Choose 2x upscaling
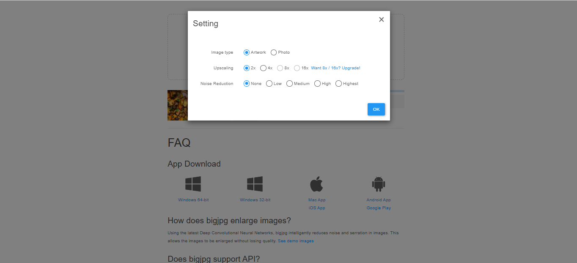577x263 pixels. [247, 68]
